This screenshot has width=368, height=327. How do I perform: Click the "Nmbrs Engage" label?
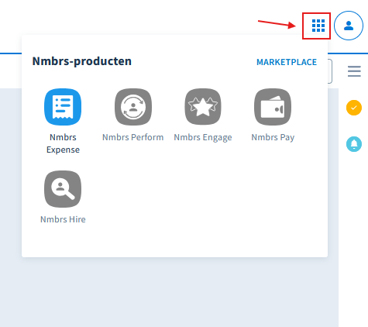click(x=203, y=137)
